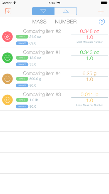Tap the MASS tag on Comparing item #3
Image resolution: width=109 pixels, height=194 pixels.
tap(22, 100)
